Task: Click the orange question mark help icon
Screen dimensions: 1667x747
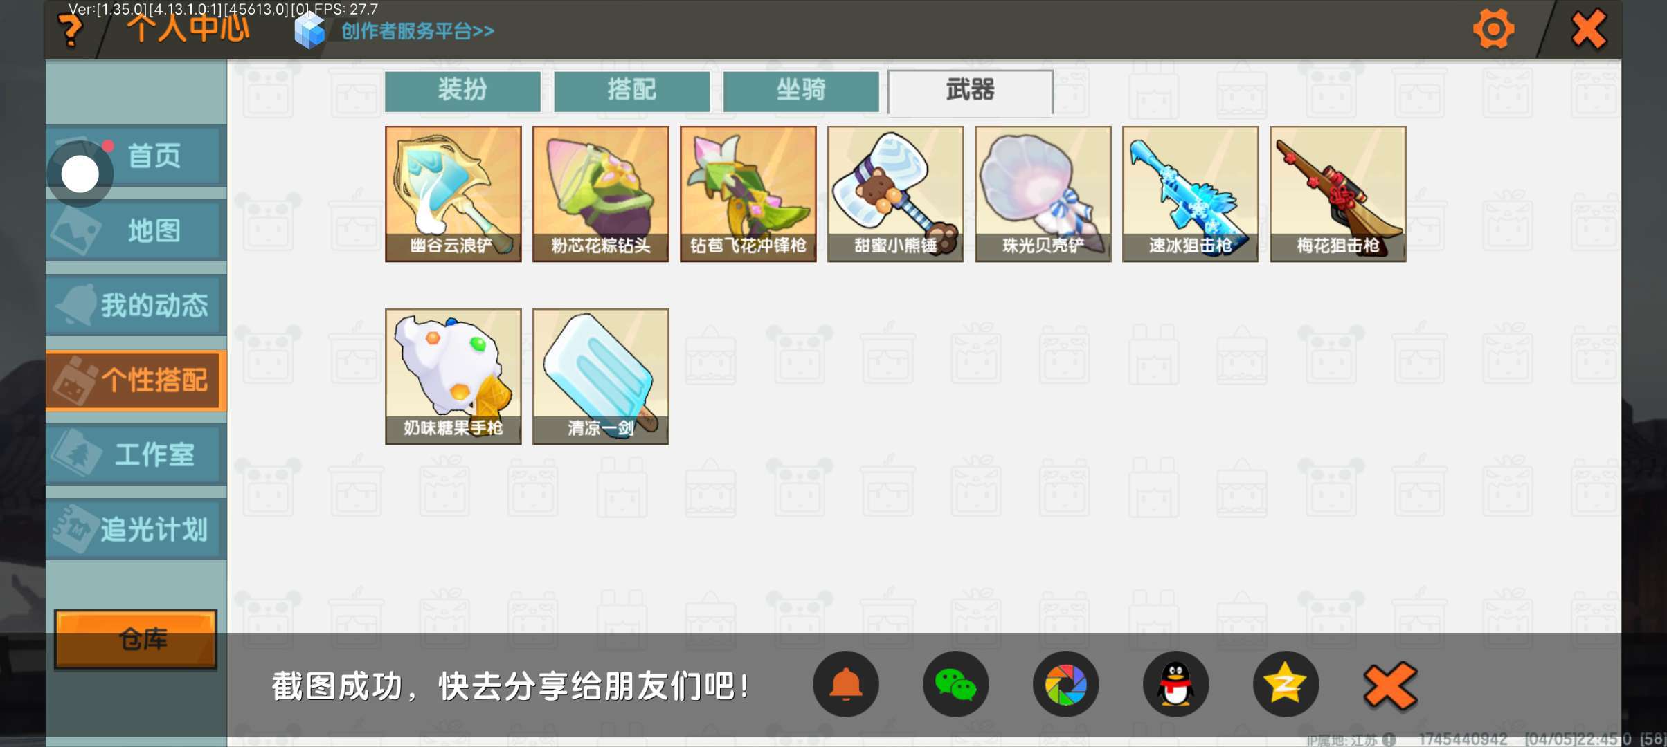Action: [x=71, y=30]
